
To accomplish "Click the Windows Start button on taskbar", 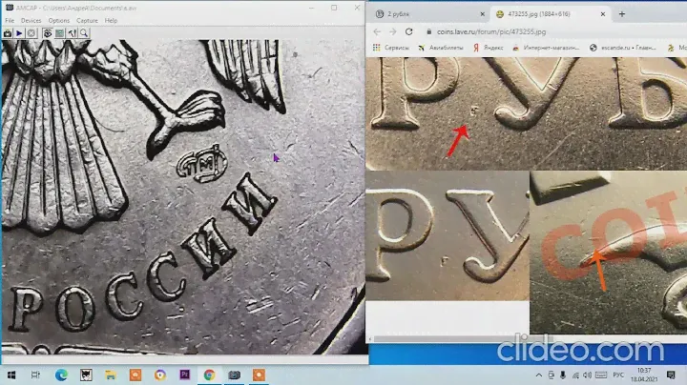I will pos(12,375).
